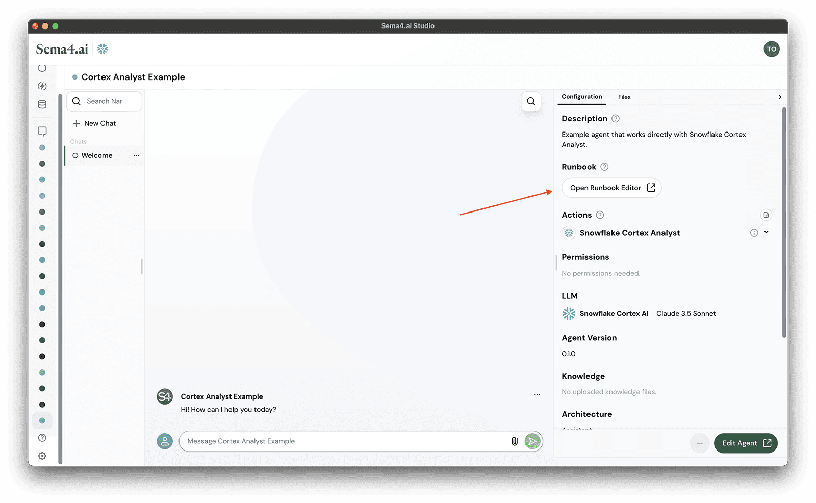
Task: Select the Configuration tab
Action: [x=581, y=97]
